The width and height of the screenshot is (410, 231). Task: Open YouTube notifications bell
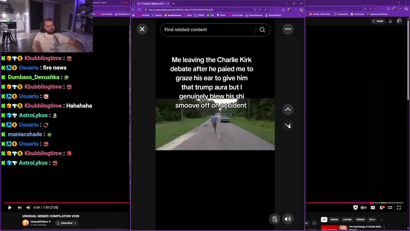pyautogui.click(x=390, y=21)
